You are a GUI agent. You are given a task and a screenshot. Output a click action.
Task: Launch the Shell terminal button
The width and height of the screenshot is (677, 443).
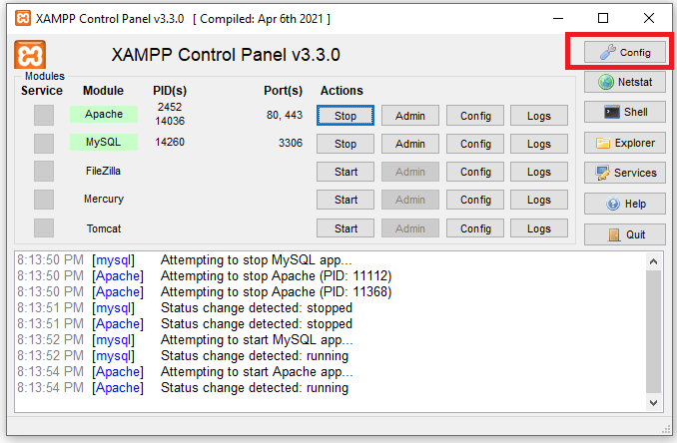click(625, 112)
